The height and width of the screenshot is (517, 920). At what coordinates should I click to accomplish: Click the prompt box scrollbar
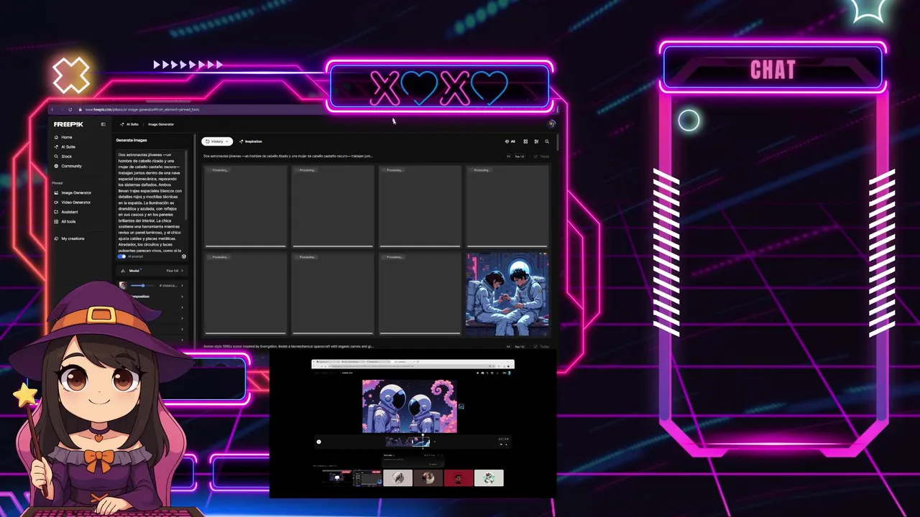click(x=186, y=185)
